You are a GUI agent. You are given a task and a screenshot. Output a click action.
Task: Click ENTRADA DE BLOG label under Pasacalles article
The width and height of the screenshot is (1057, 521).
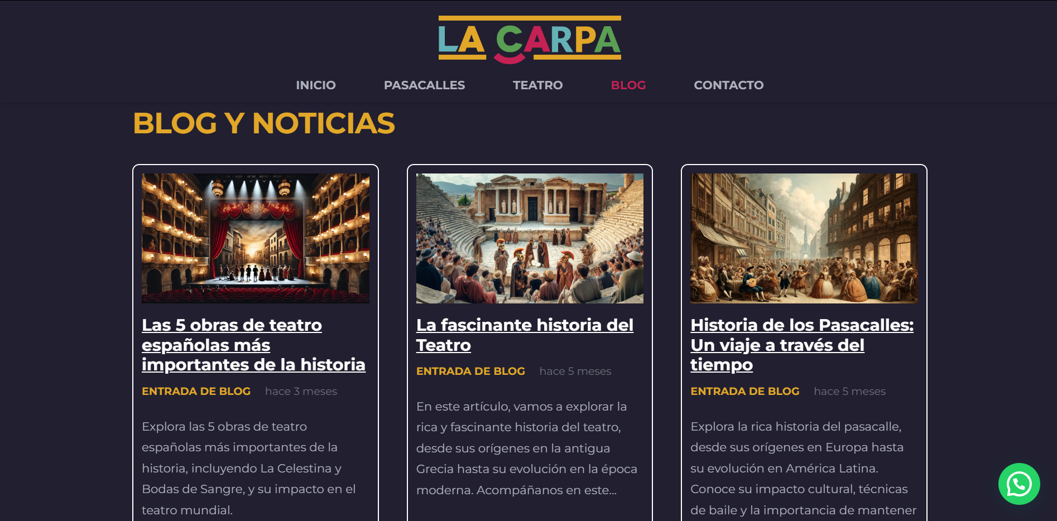point(745,392)
